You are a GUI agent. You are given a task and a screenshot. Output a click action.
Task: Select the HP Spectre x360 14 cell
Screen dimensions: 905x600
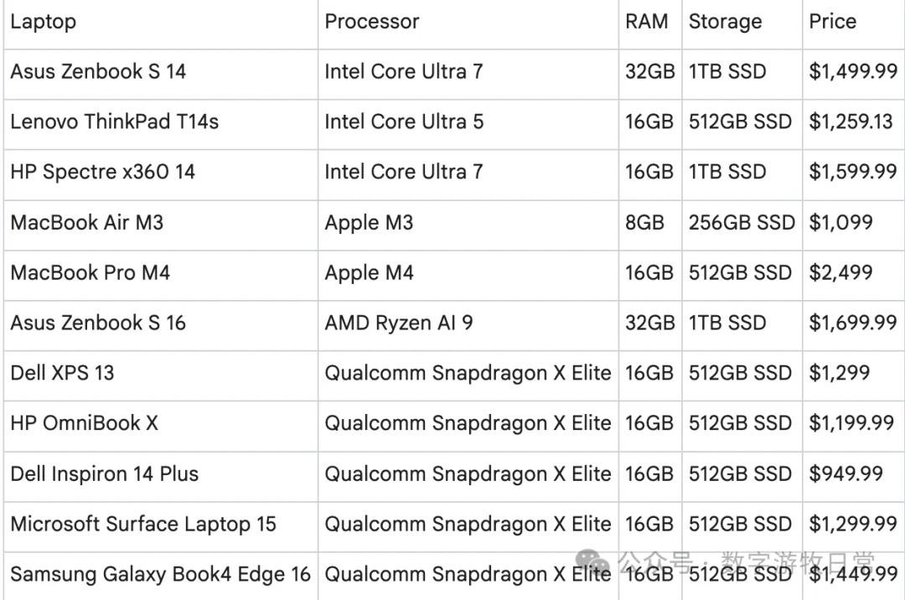click(x=103, y=172)
